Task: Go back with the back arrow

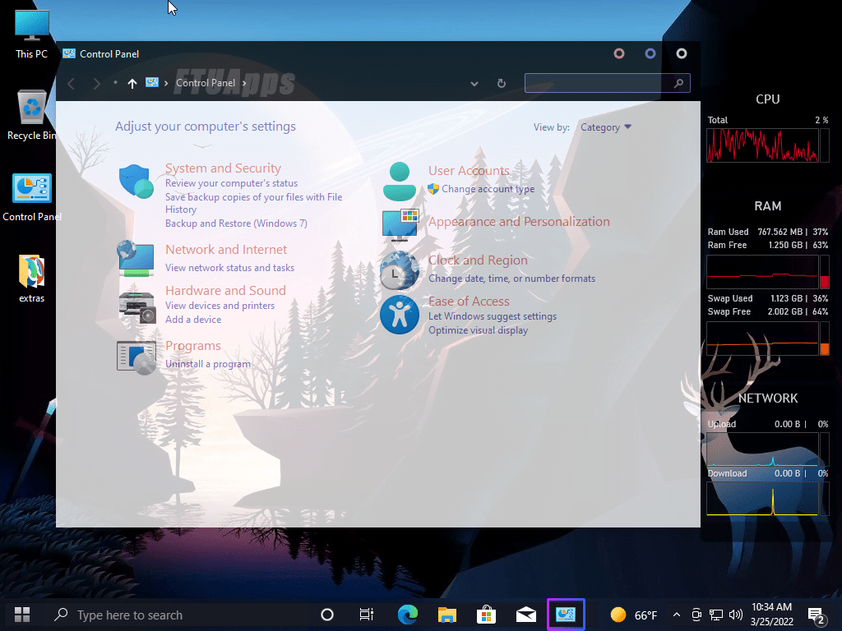Action: tap(71, 84)
